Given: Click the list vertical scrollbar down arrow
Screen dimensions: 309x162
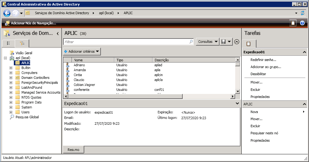Looking at the screenshot, I should pos(238,91).
